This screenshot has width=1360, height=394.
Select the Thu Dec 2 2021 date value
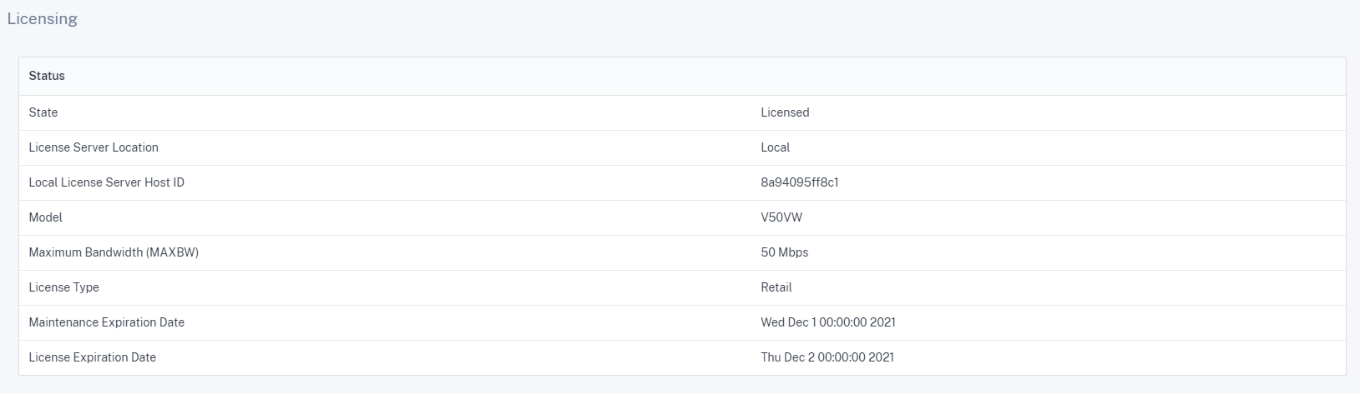pyautogui.click(x=827, y=357)
